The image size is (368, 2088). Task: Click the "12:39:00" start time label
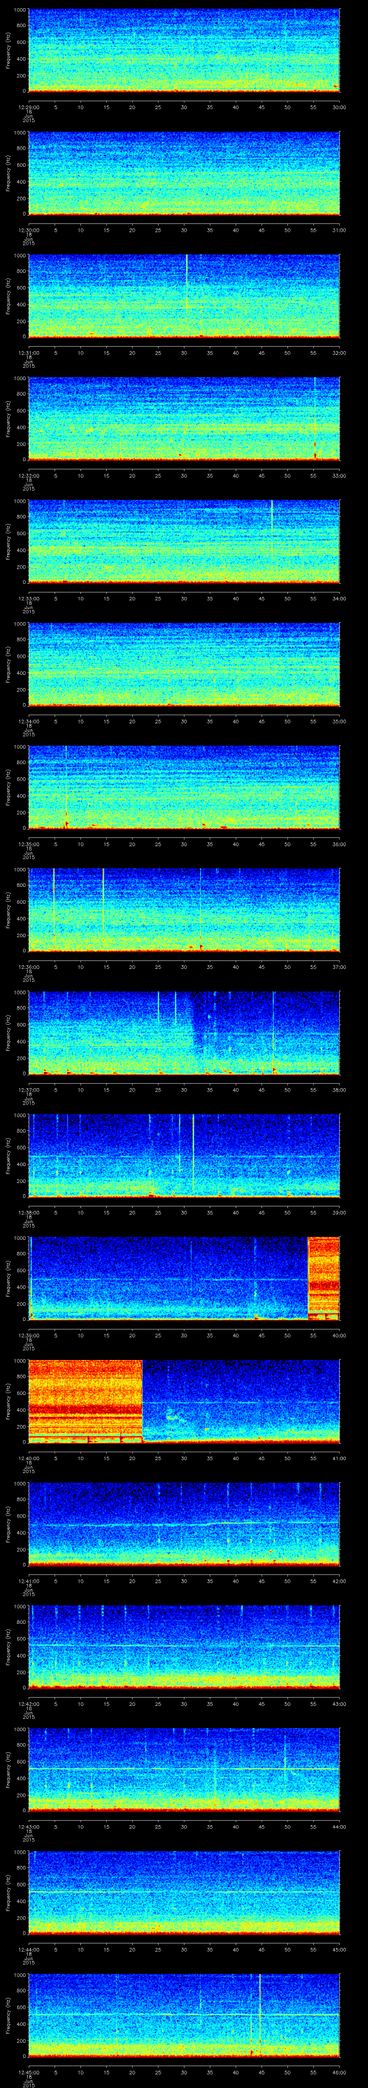[x=28, y=1335]
